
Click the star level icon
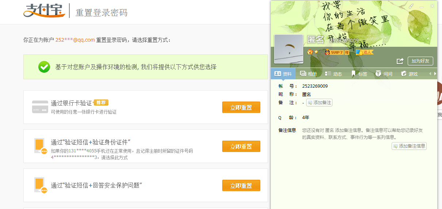tap(316, 52)
